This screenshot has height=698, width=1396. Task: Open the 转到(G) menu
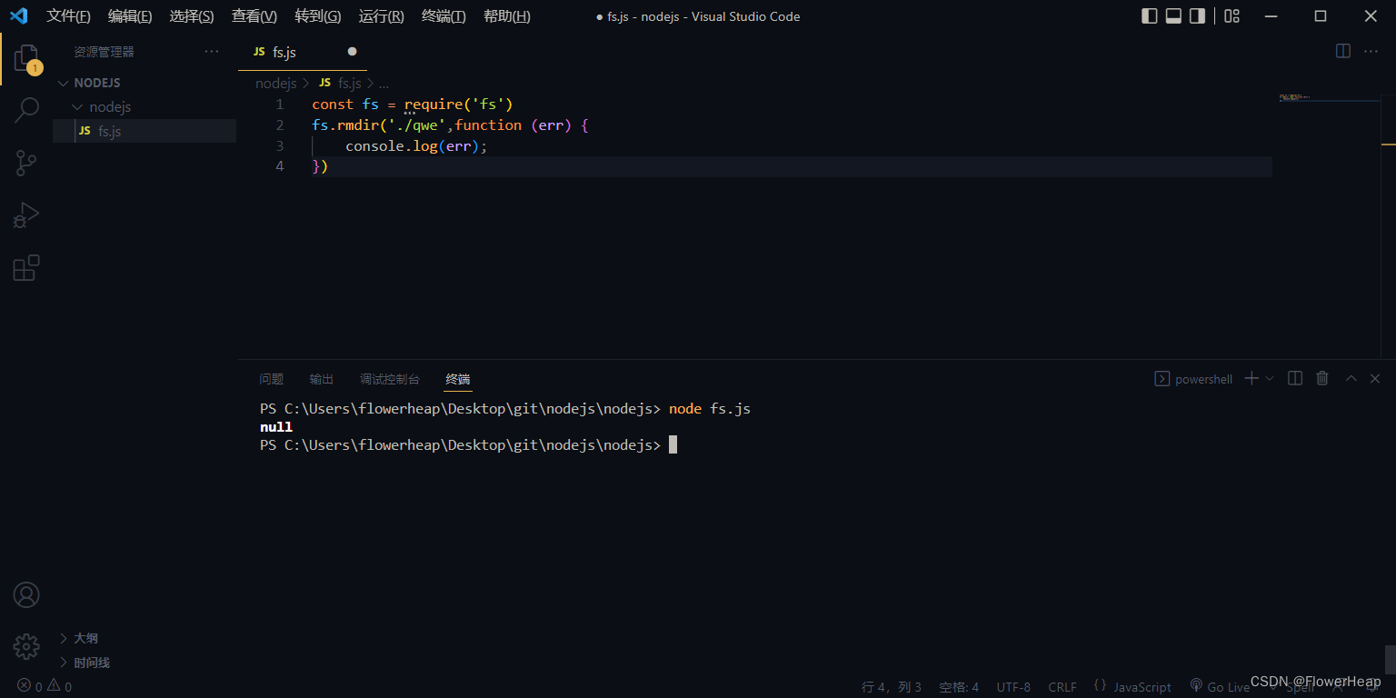pos(318,16)
